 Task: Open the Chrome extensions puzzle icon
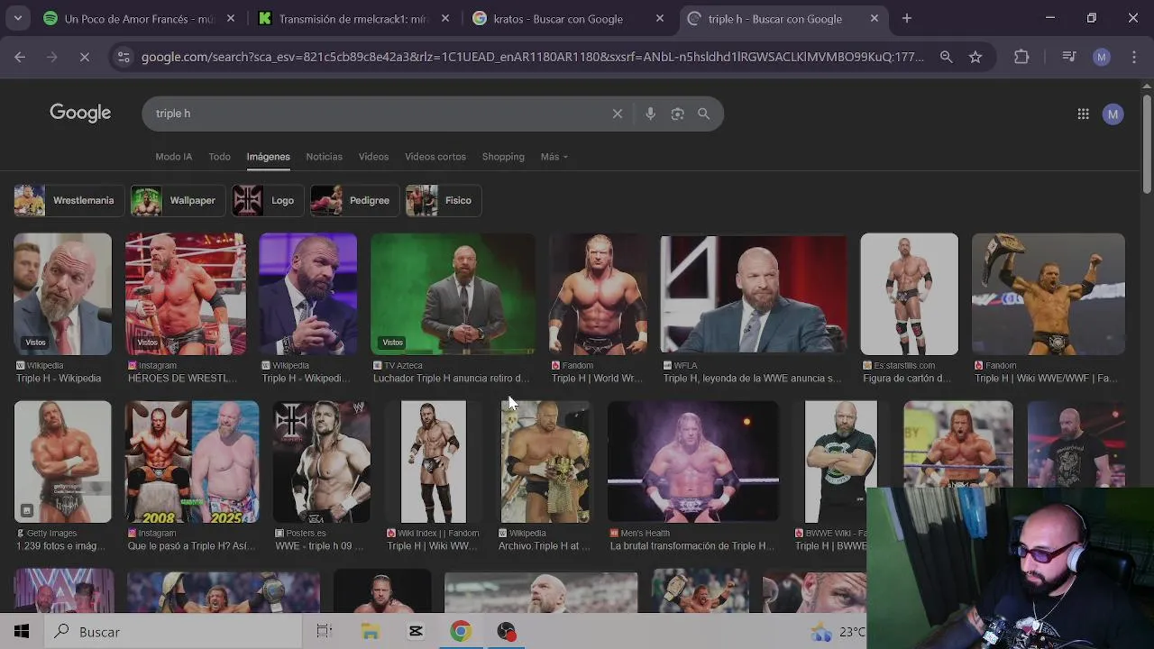(x=1021, y=57)
